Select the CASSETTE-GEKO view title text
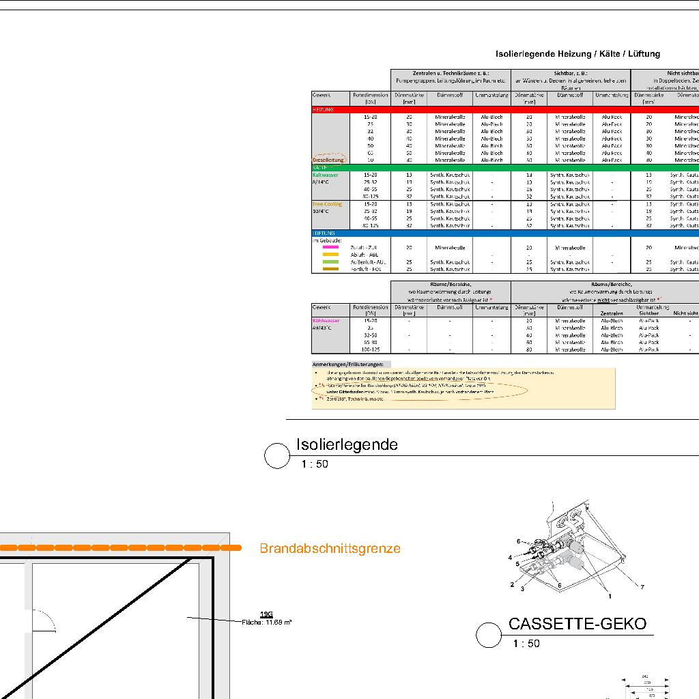 point(577,624)
